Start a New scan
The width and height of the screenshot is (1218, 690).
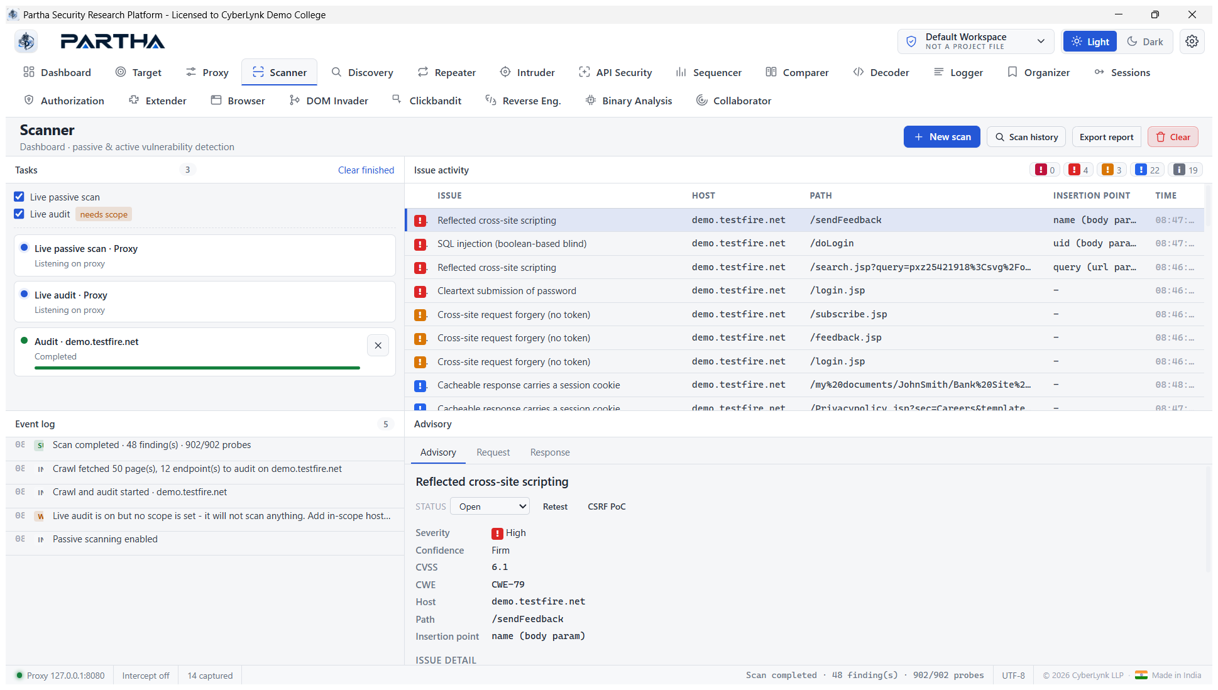click(x=941, y=137)
